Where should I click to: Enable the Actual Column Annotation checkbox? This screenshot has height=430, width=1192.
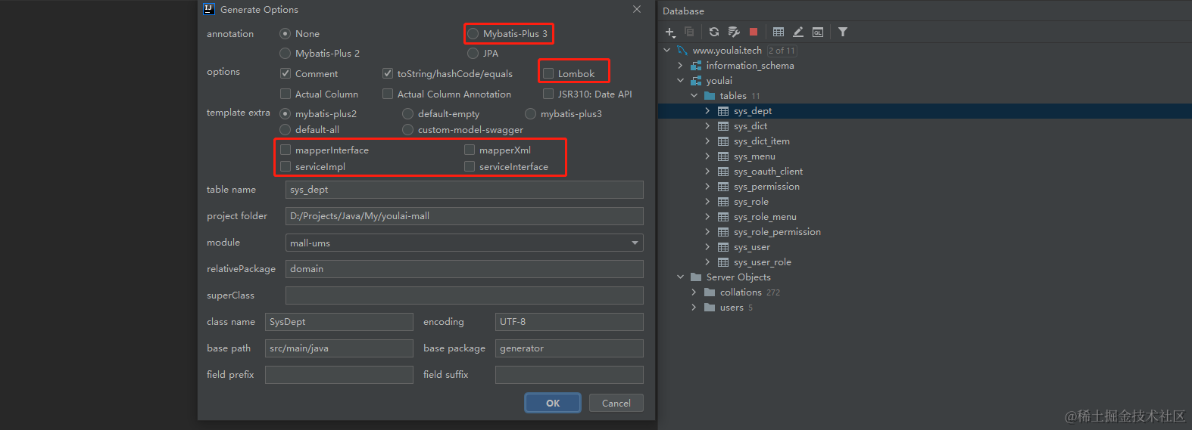pyautogui.click(x=388, y=94)
